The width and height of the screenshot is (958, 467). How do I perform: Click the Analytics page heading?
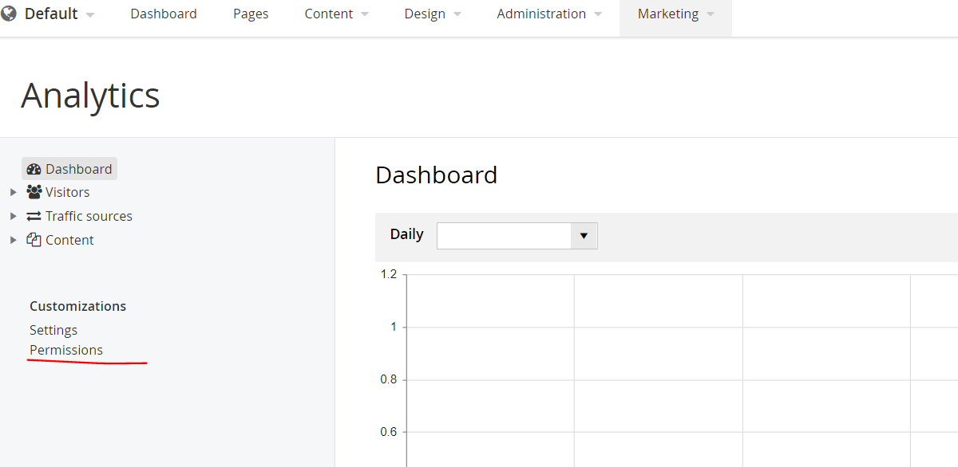(90, 96)
